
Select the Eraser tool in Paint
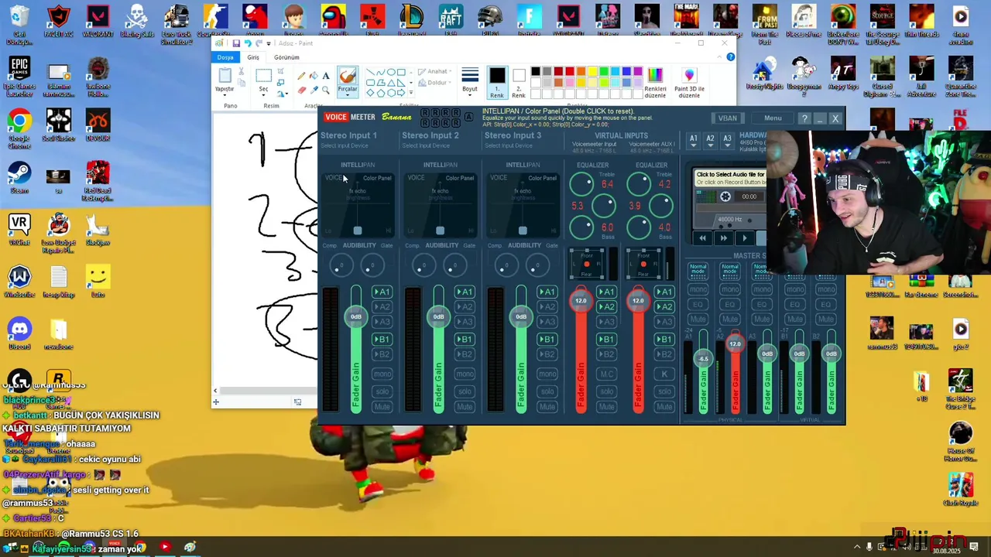(301, 90)
